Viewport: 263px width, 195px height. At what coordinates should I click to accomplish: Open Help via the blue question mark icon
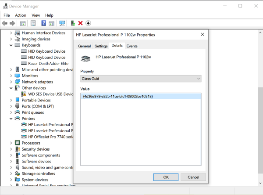click(x=43, y=23)
